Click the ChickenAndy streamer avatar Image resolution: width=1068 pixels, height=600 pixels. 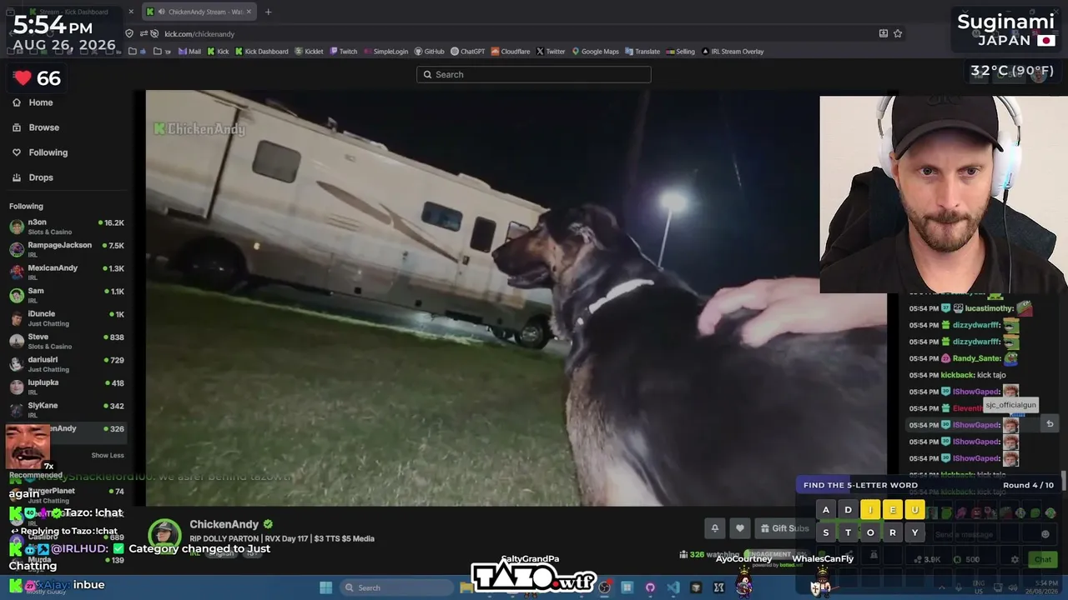(164, 534)
